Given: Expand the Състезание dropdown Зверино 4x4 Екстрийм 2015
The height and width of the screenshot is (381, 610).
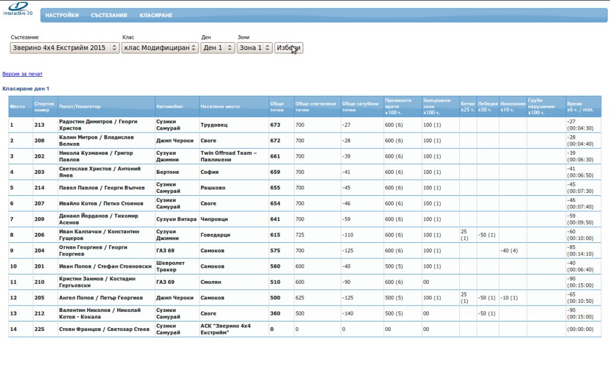Looking at the screenshot, I should (x=65, y=48).
